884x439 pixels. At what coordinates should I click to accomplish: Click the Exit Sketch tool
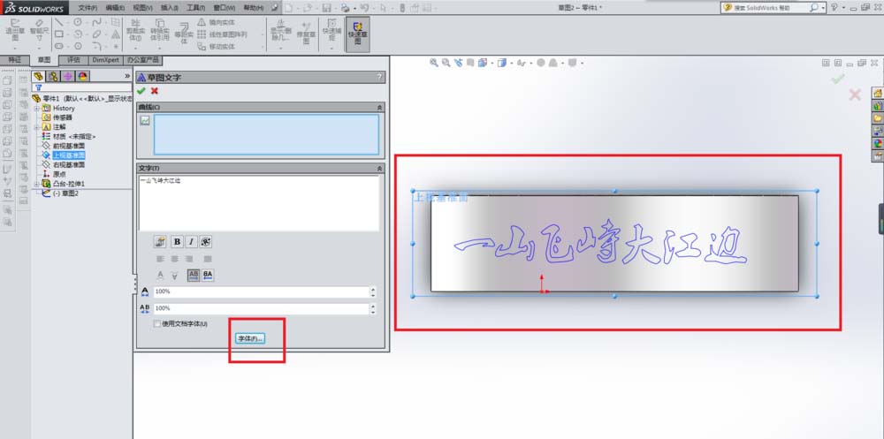pos(15,32)
